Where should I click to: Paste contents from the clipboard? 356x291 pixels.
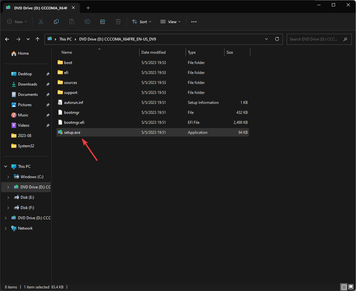72,22
